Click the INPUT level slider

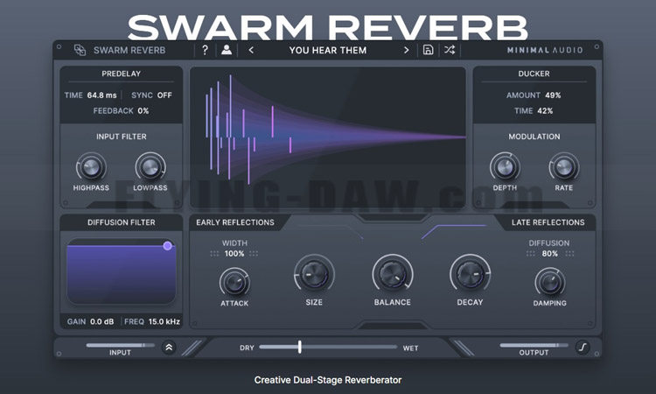(120, 346)
